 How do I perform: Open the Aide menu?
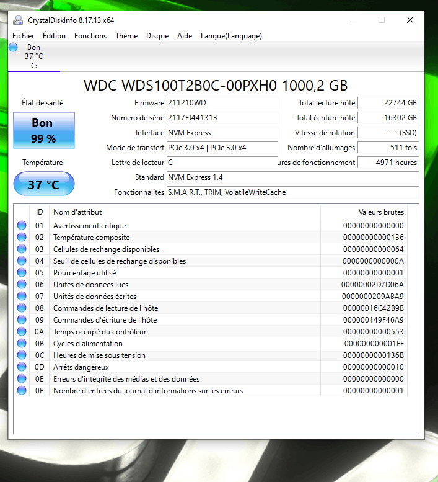[185, 36]
